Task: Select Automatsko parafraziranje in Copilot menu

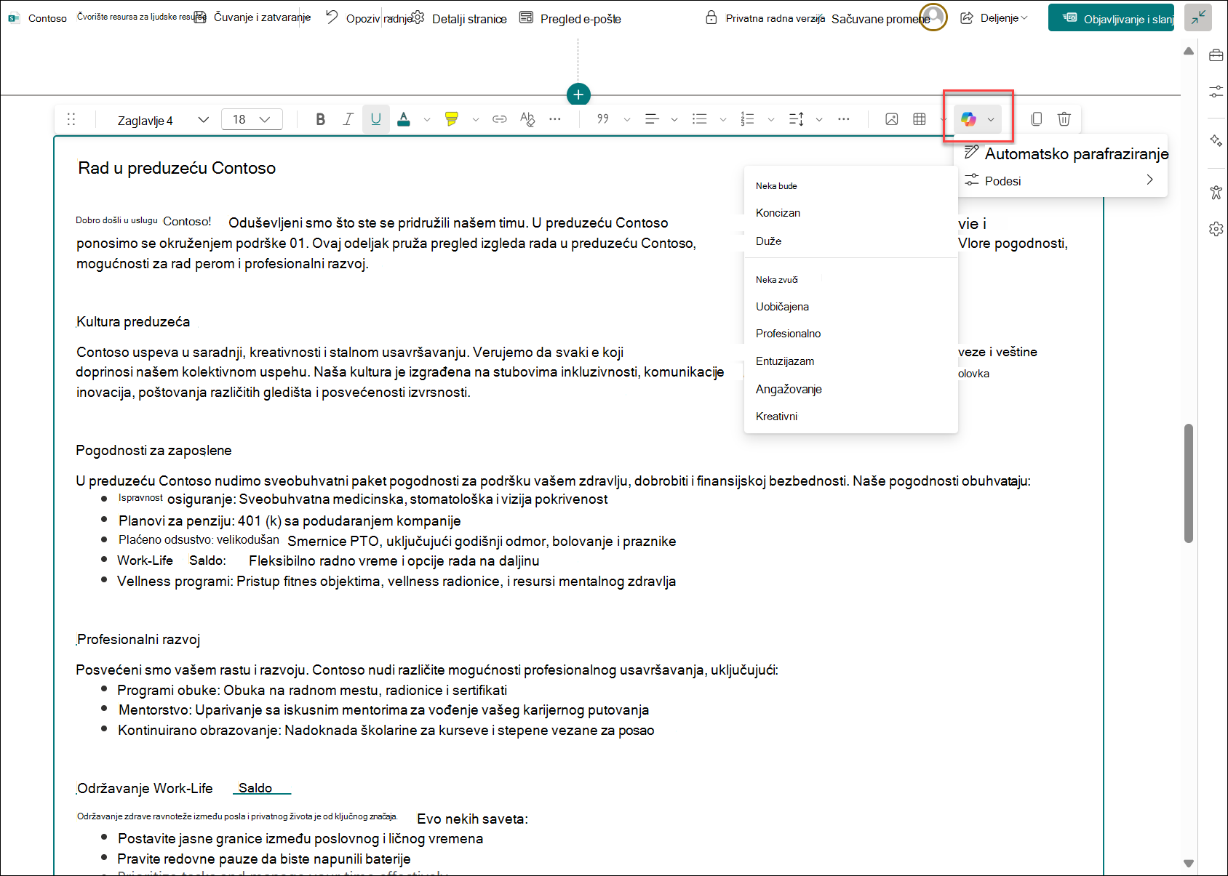Action: [1066, 153]
